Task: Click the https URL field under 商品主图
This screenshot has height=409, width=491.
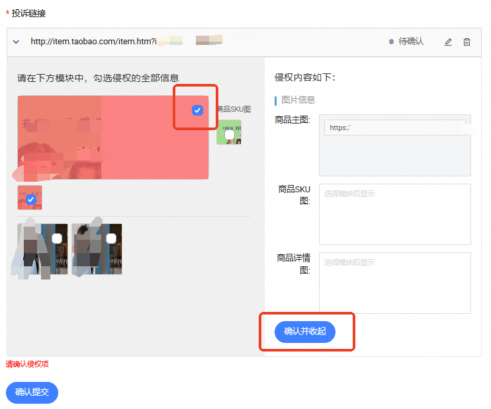Action: point(395,128)
